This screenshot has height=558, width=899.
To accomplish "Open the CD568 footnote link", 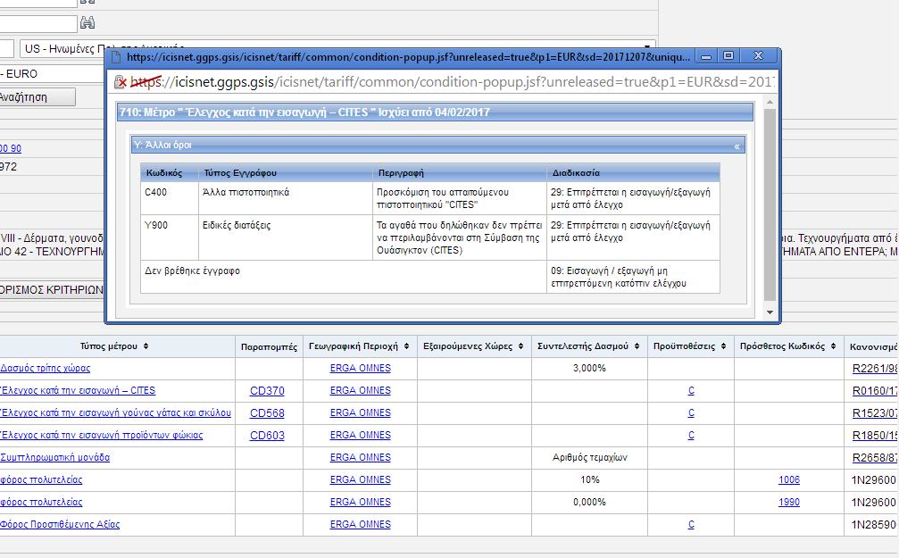I will [x=267, y=412].
